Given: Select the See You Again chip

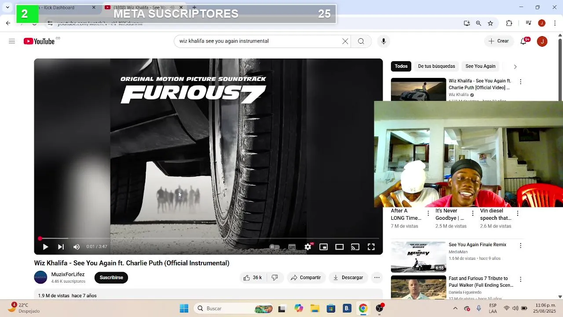Looking at the screenshot, I should pos(480,66).
